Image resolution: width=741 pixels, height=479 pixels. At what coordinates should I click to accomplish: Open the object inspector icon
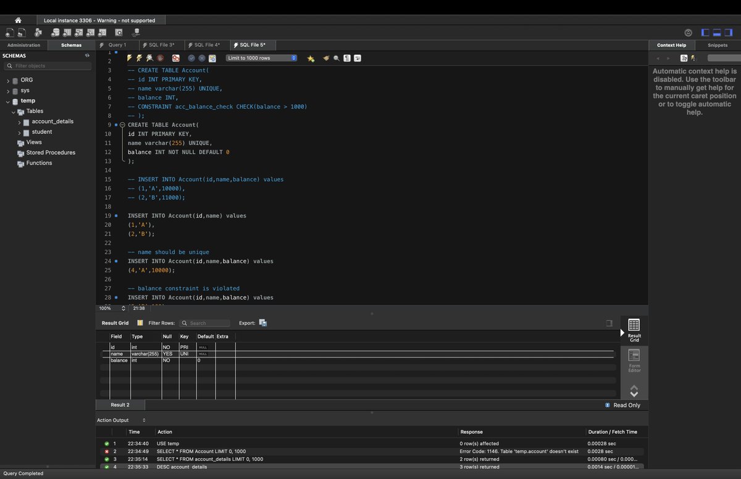(x=39, y=33)
